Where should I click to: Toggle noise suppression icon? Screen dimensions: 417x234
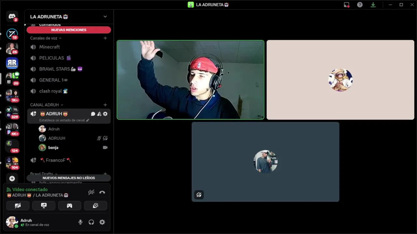click(x=91, y=192)
